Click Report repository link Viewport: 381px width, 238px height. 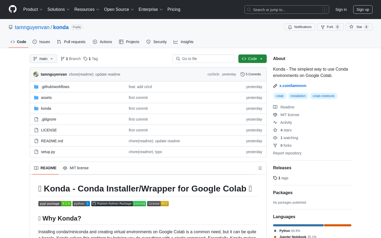pos(287,153)
